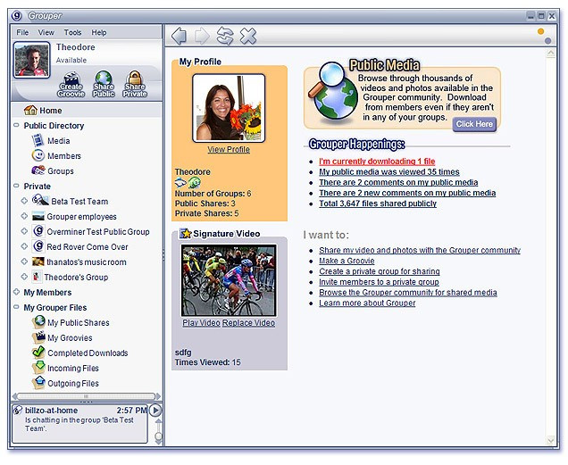Viewport: 568px width, 465px height.
Task: Click "Create a private group for sharing" link
Action: (380, 271)
